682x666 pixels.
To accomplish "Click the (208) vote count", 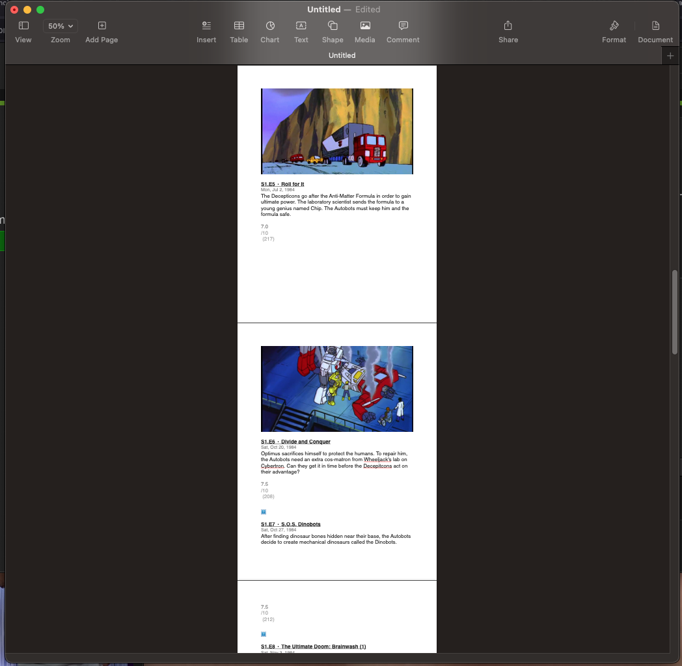I will pos(268,496).
